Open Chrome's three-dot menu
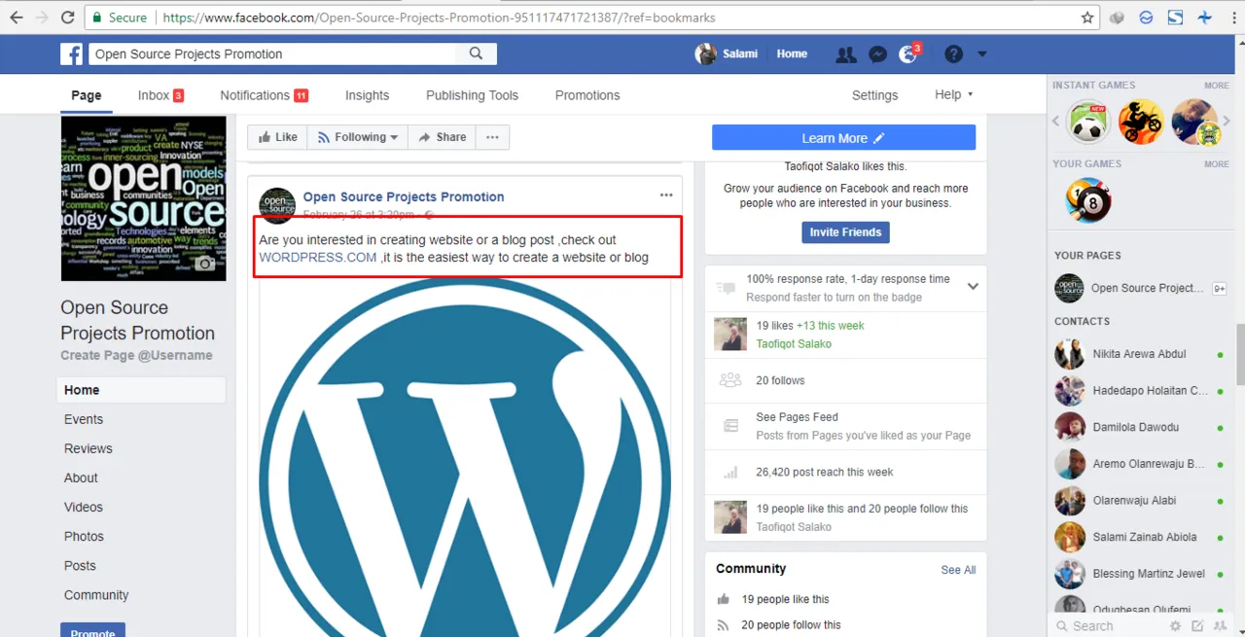This screenshot has height=637, width=1245. tap(1235, 18)
